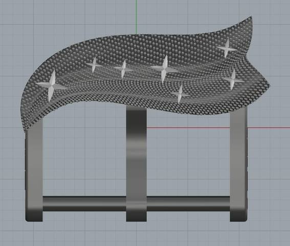Pick the large star at the flag's center

pos(164,70)
